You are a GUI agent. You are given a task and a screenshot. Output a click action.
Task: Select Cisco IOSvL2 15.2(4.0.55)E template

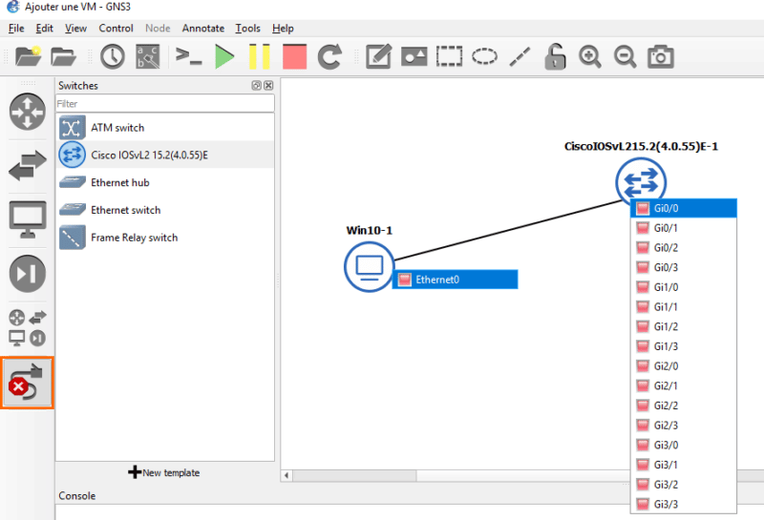pos(149,155)
